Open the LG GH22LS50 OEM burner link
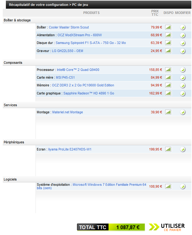This screenshot has width=192, height=235. coord(67,50)
